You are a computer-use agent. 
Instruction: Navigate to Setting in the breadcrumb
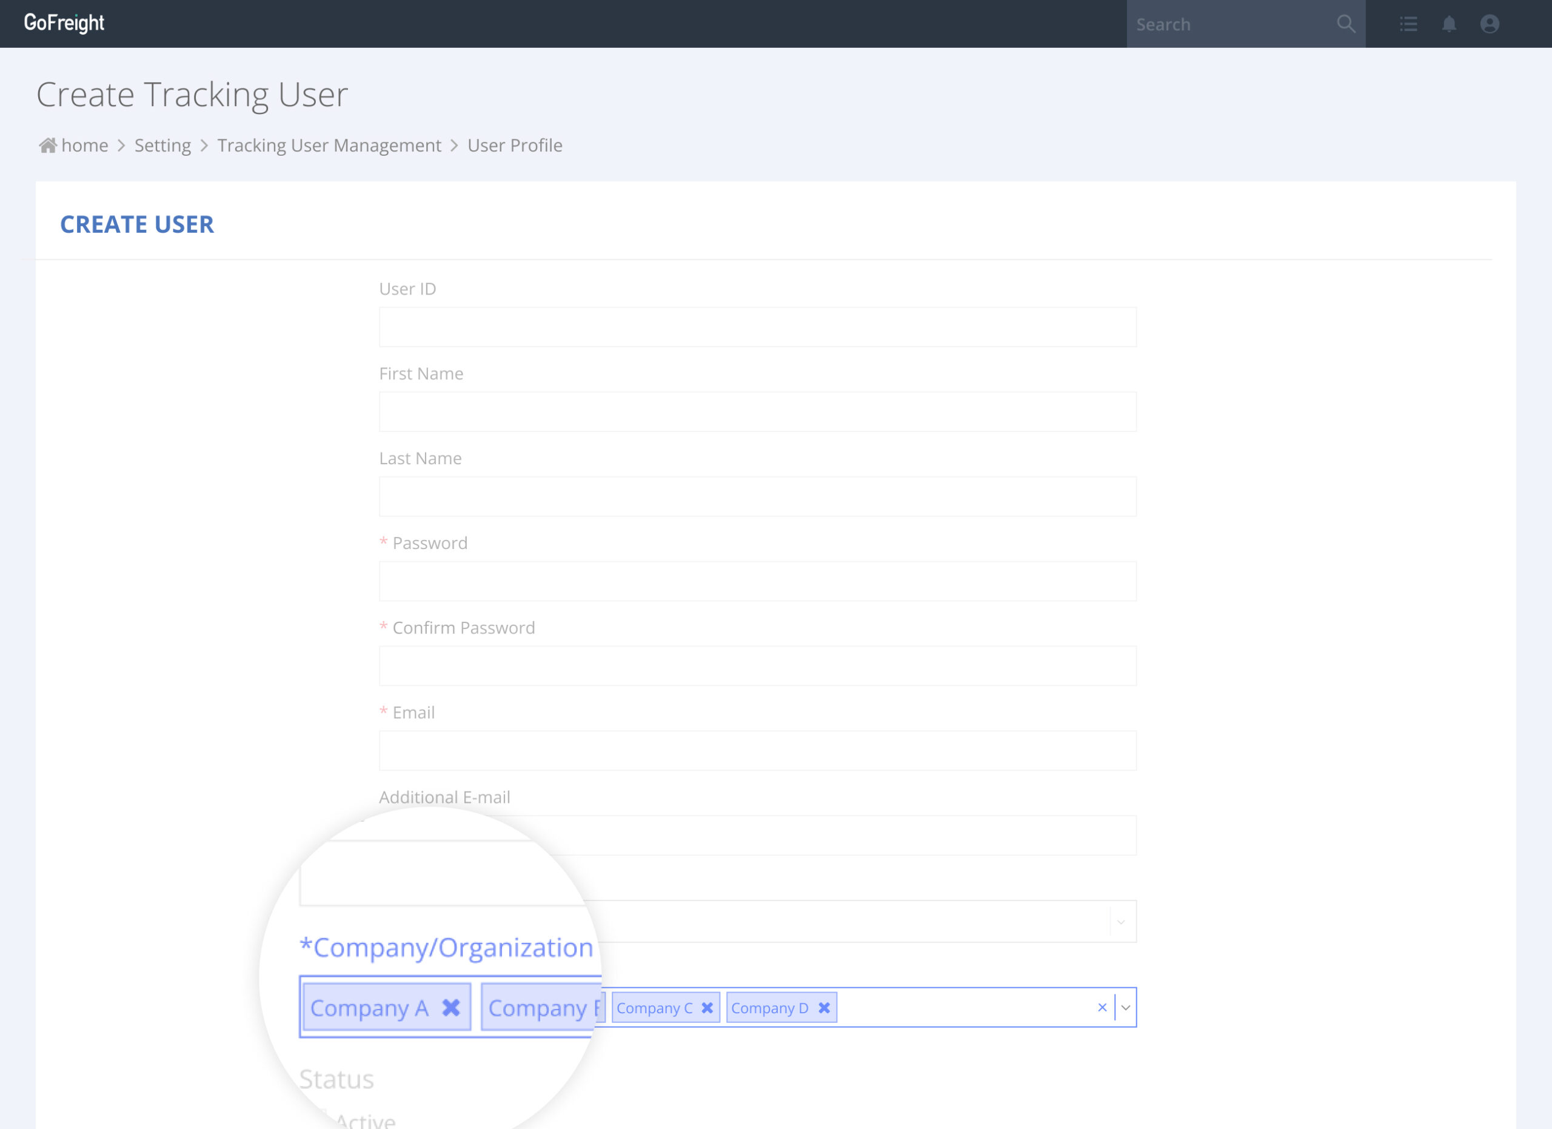(162, 145)
